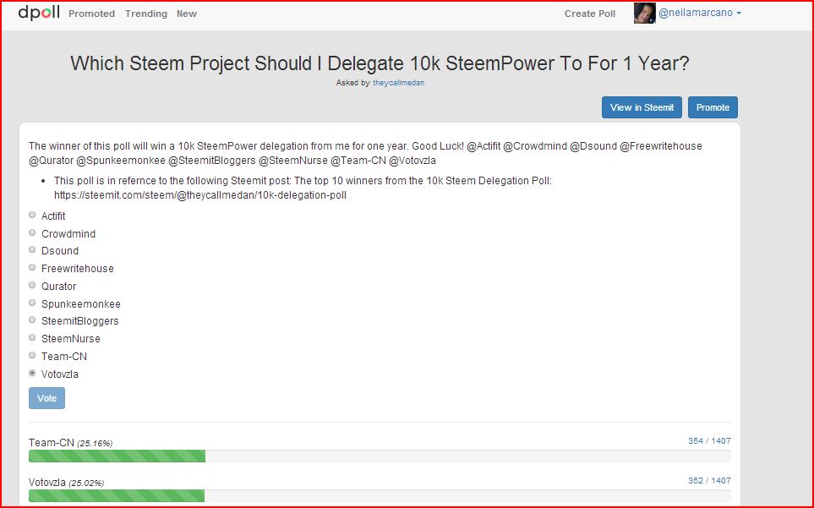Click the Votovzla result progress bar
This screenshot has height=508, width=814.
click(x=380, y=495)
